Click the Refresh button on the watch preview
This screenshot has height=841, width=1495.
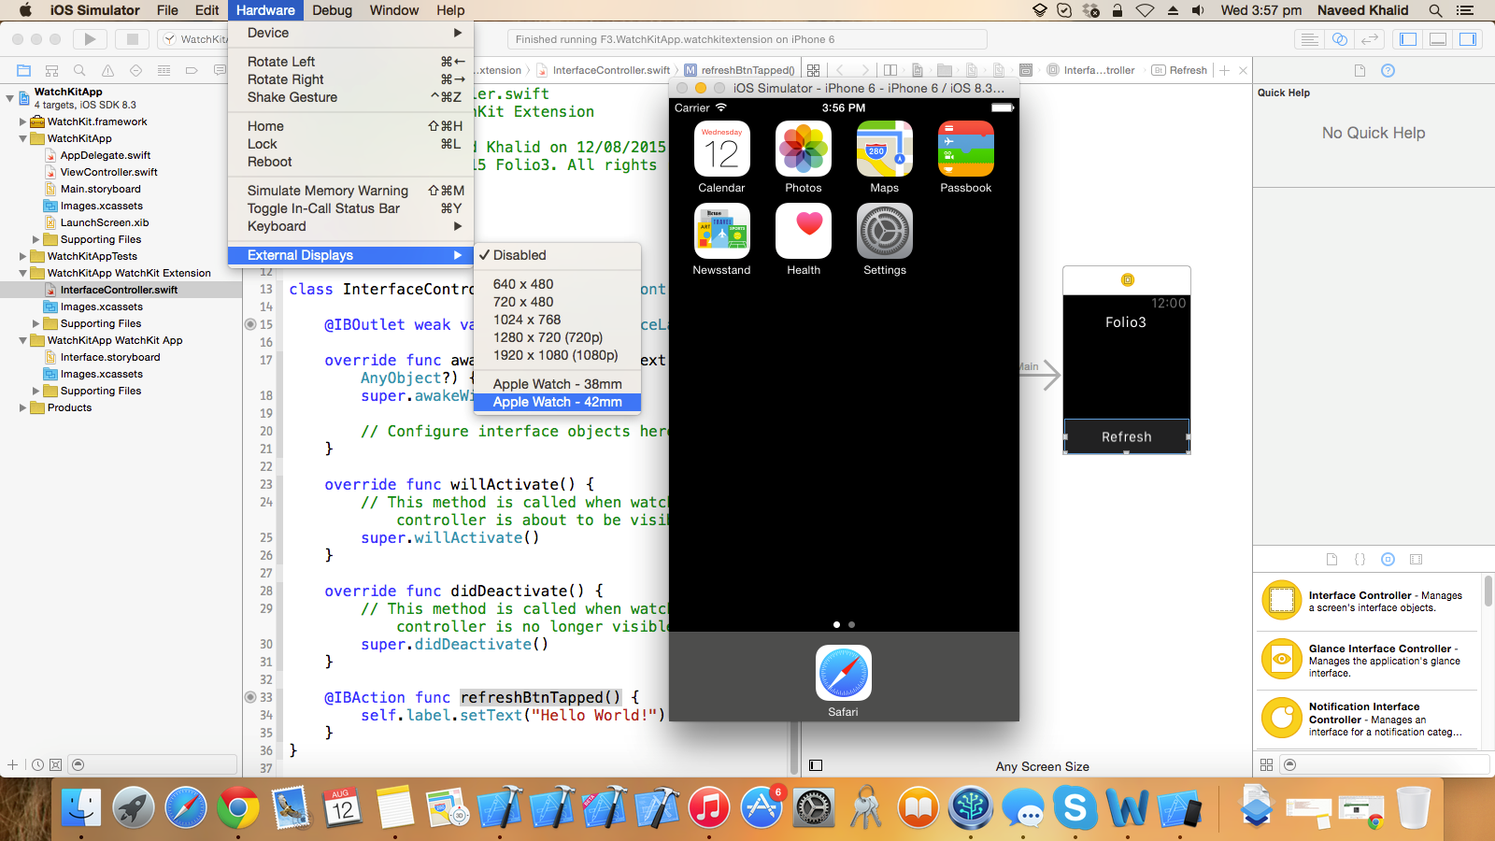(x=1126, y=436)
